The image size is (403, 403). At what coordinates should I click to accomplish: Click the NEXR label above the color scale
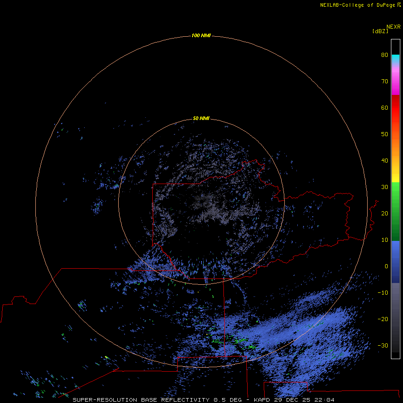pos(394,27)
